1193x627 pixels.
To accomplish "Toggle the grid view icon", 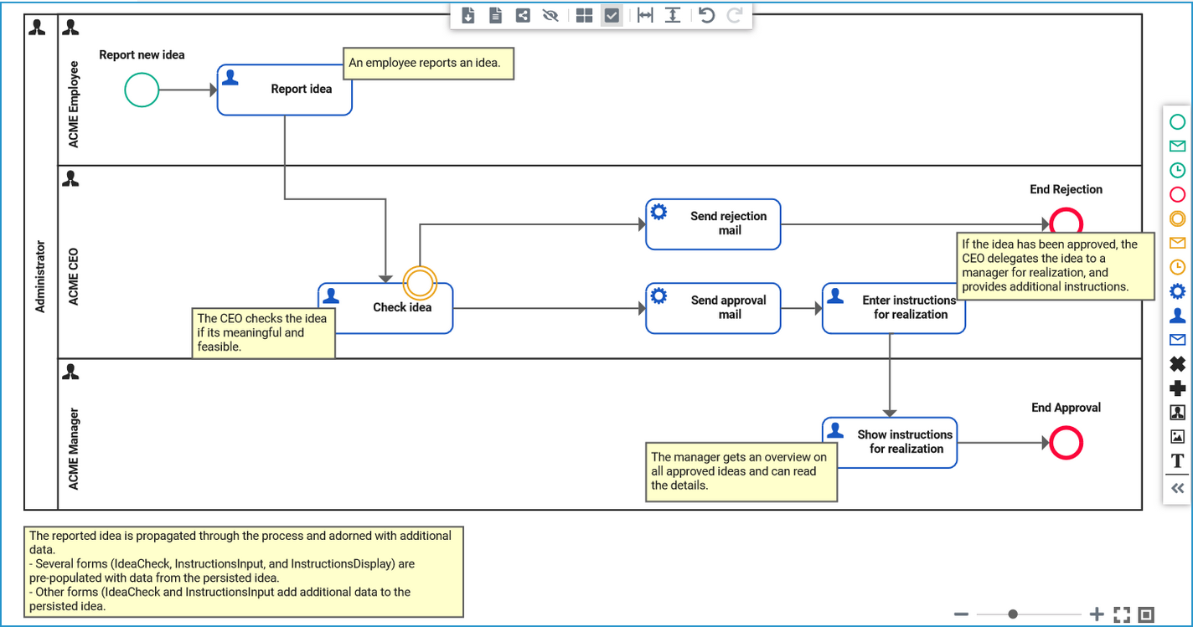I will coord(583,14).
